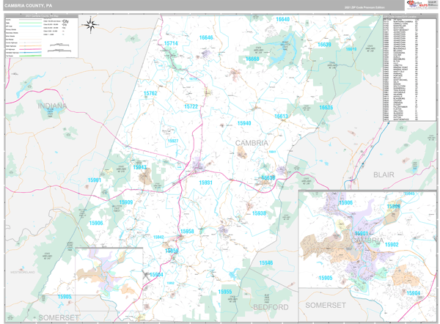The width and height of the screenshot is (440, 324).
Task: Click the map title "CAMBRIA COUNTY, PA"
Action: pos(28,6)
